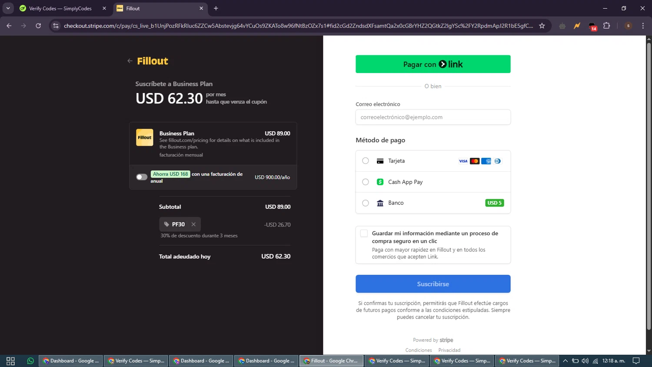Close the Verify Codes browser tab

(104, 8)
